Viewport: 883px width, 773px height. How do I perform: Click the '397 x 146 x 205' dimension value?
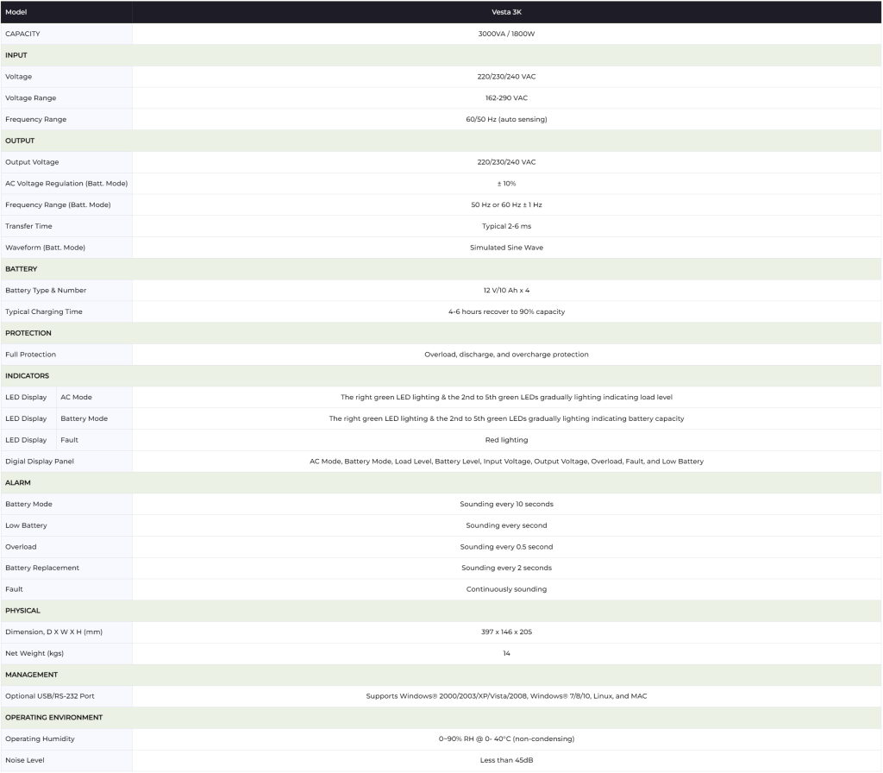click(506, 632)
